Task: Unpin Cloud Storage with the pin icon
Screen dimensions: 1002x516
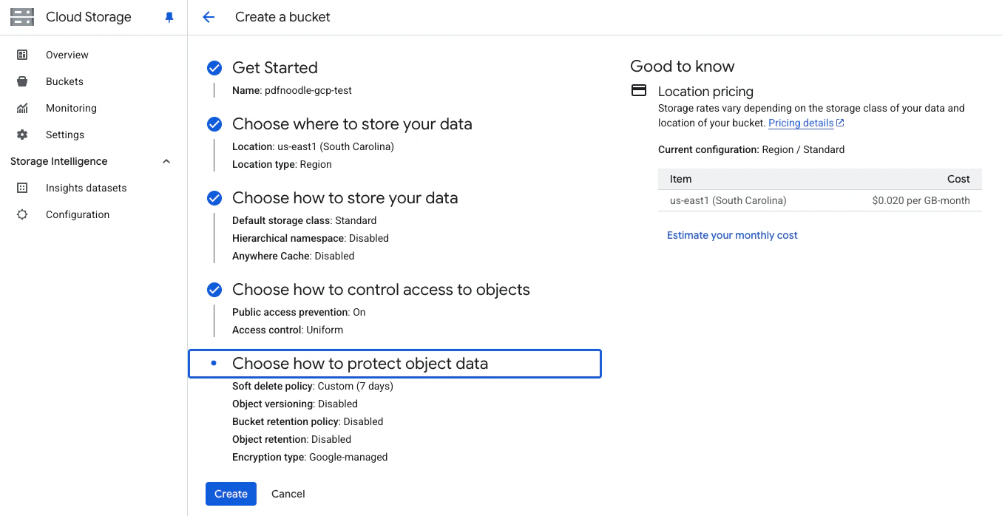Action: (169, 18)
